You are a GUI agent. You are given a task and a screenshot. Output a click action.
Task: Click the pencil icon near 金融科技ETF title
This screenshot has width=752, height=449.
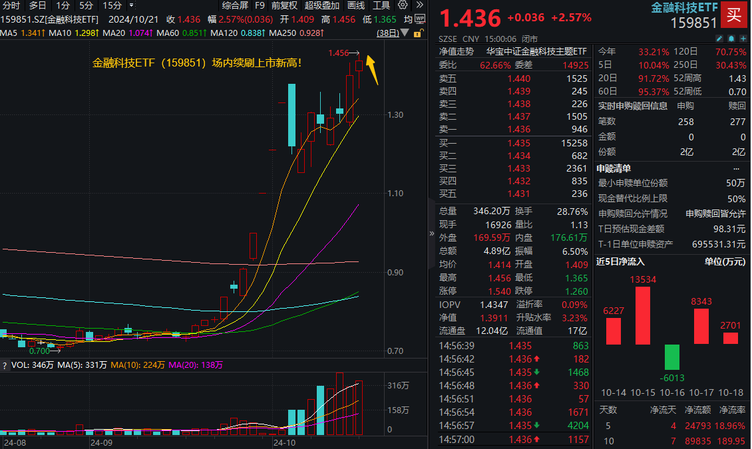click(720, 38)
